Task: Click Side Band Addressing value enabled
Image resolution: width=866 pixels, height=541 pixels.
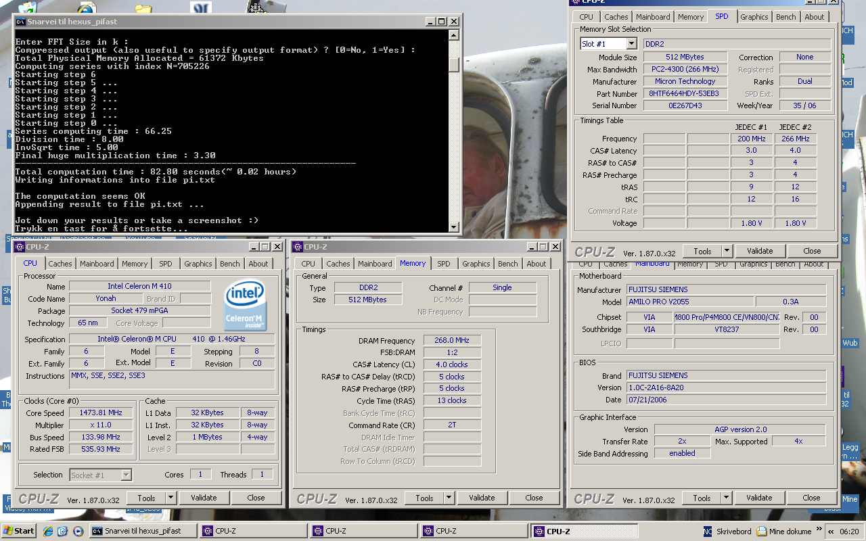Action: pos(682,453)
